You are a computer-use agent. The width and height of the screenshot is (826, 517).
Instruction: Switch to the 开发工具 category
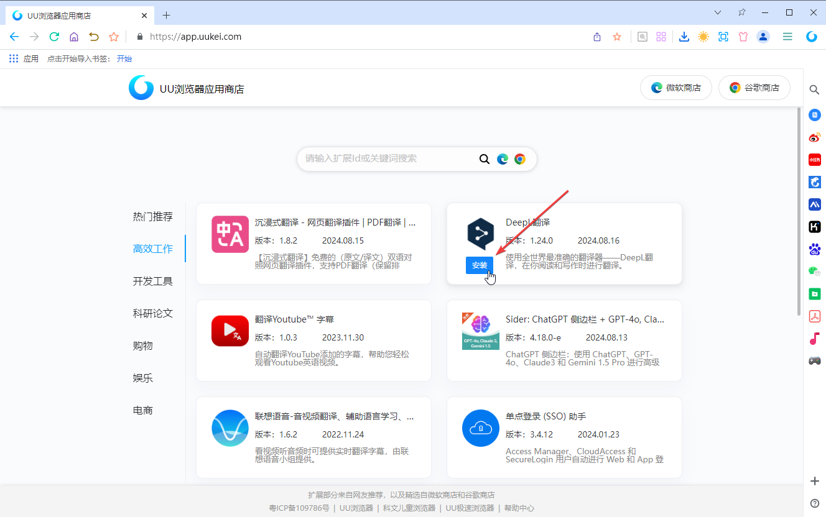pos(154,281)
